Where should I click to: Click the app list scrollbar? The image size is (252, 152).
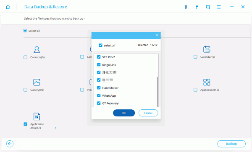coord(157,92)
